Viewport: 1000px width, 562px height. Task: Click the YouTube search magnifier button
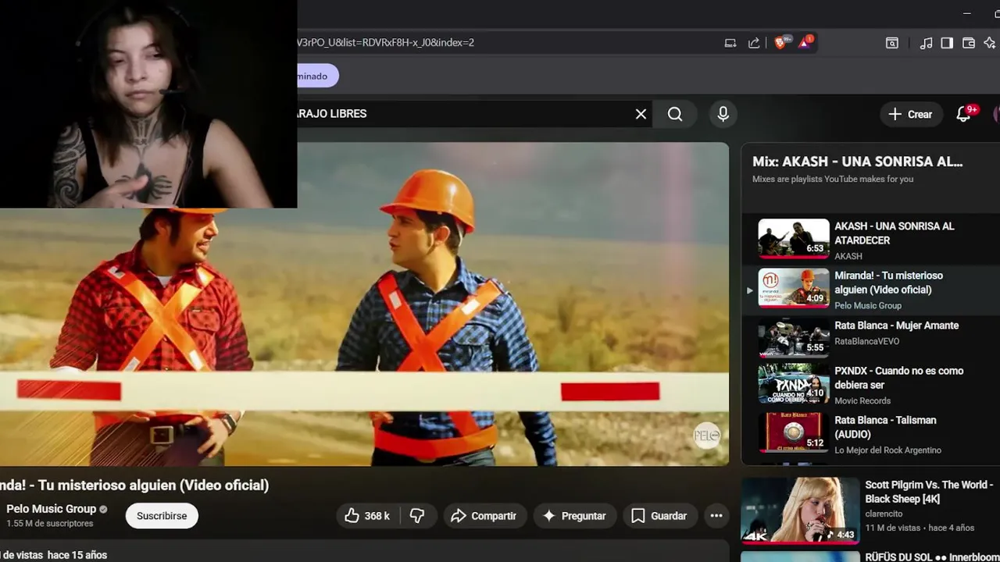pos(675,114)
